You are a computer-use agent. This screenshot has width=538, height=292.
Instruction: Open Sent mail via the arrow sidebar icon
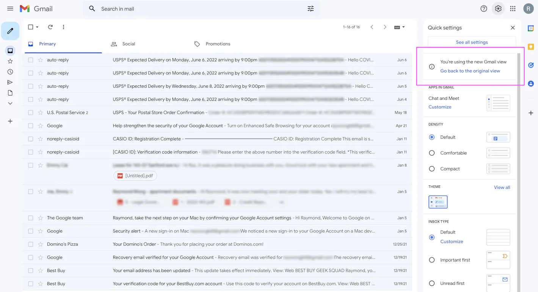tap(10, 82)
